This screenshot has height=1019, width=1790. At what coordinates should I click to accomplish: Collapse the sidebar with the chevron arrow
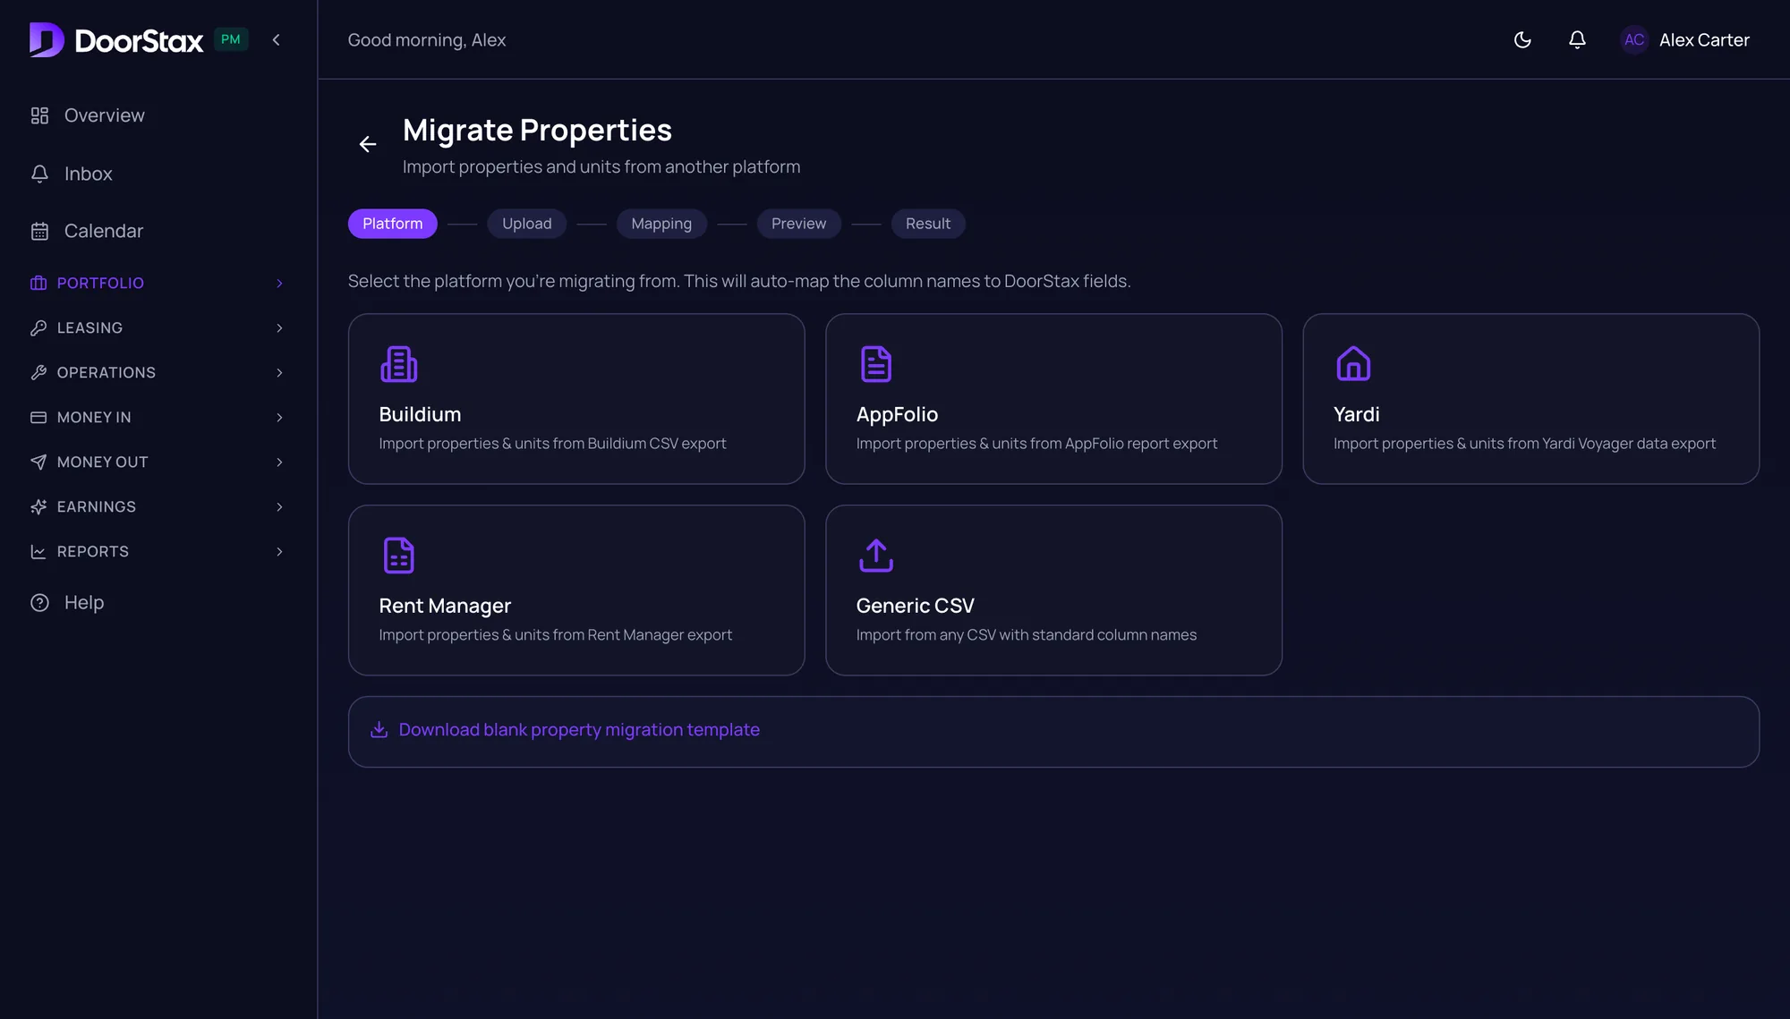276,39
